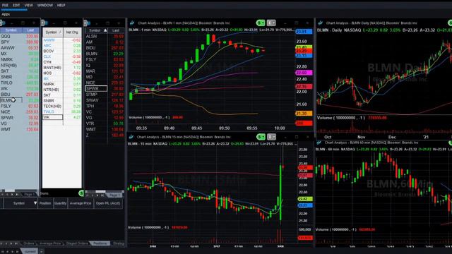Click the Chart Analysis icon of the BLMN 15 min chart
The height and width of the screenshot is (254, 452).
coord(131,137)
